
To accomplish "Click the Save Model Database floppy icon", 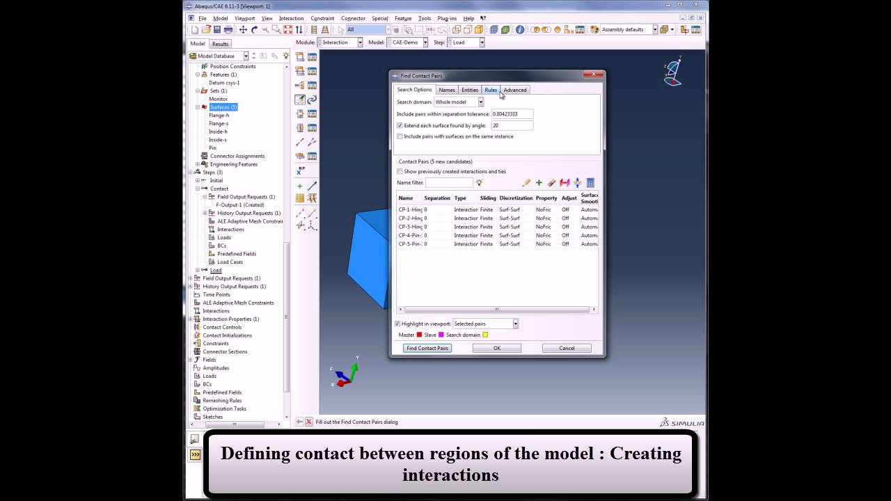I will point(217,30).
